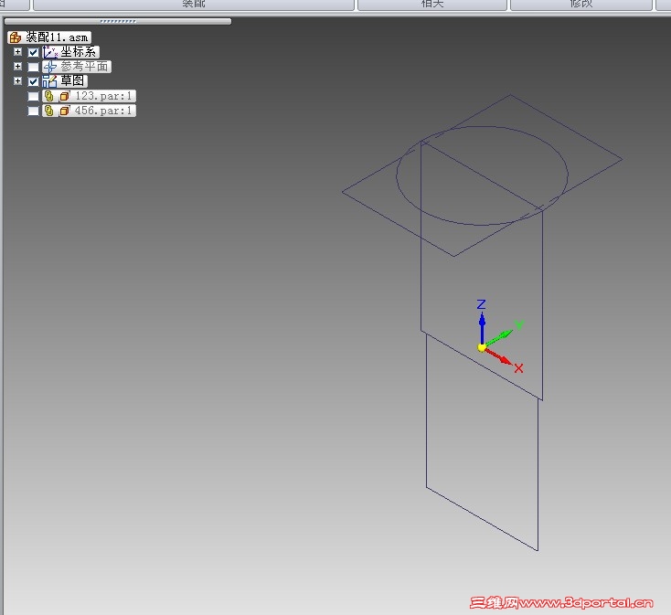
Task: Uncheck the 坐标系 visibility checkbox
Action: [34, 52]
